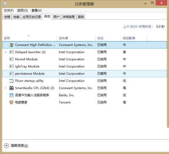Sort by the 名称 column header
Screen dimensions: 169x154
tap(30, 38)
